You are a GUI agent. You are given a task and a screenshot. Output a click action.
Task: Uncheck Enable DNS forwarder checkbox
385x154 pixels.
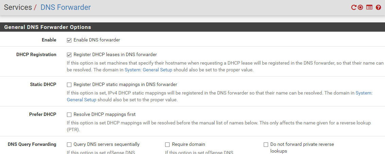pyautogui.click(x=69, y=40)
